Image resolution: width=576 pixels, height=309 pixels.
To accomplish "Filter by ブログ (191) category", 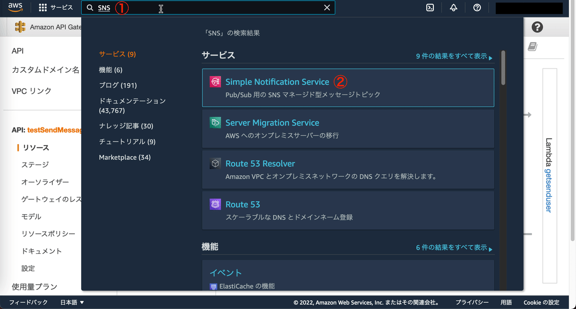I will click(118, 85).
